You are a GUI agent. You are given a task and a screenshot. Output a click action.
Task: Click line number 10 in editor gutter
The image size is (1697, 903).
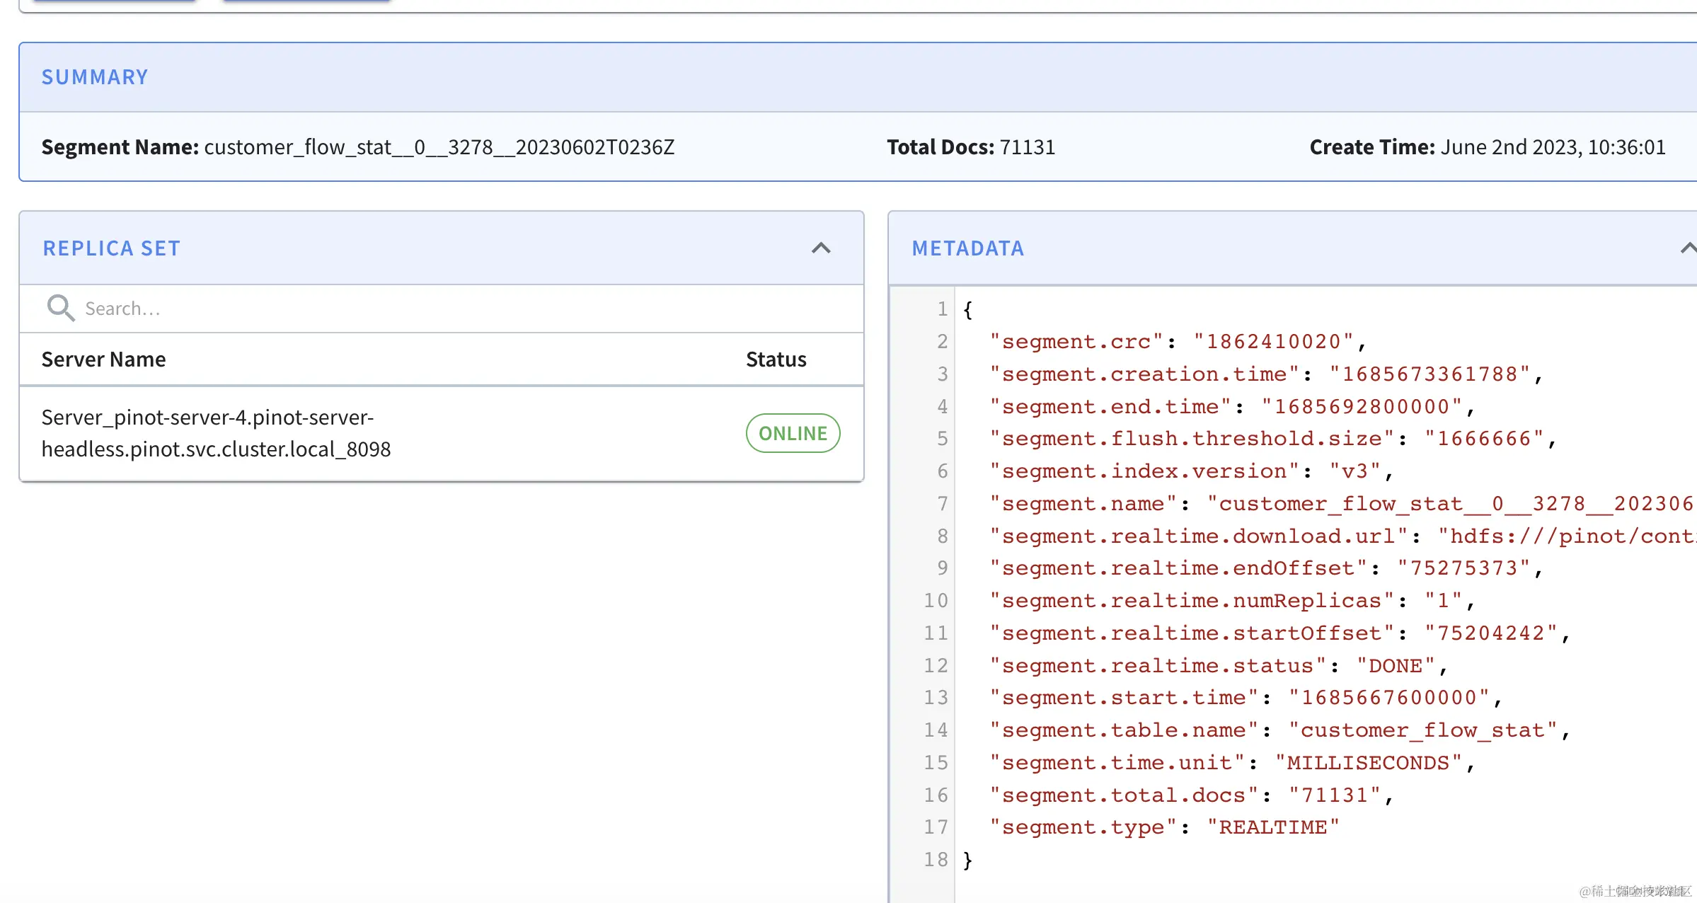(x=935, y=601)
